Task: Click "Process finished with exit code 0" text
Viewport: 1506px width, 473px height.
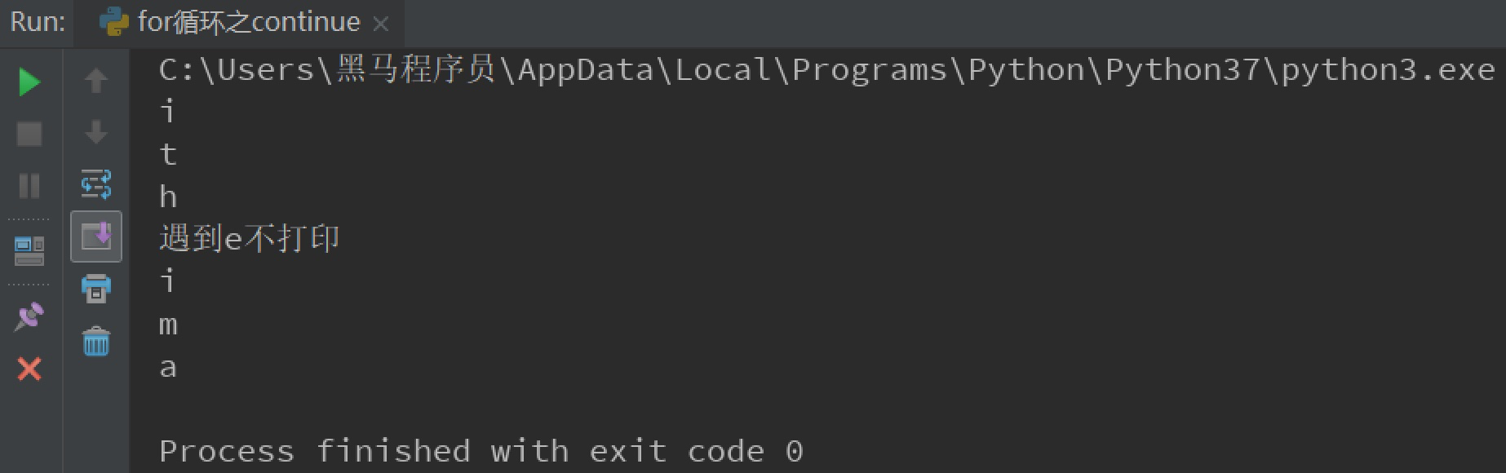Action: pos(481,451)
